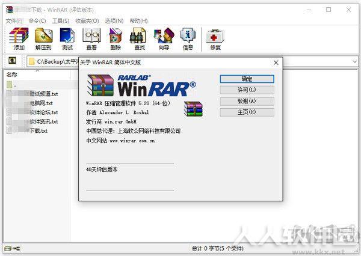The image size is (361, 256).
Task: Minimize the WinRAR main window
Action: [x=309, y=10]
